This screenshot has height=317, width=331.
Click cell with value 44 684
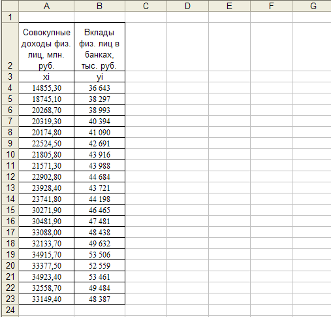99,176
